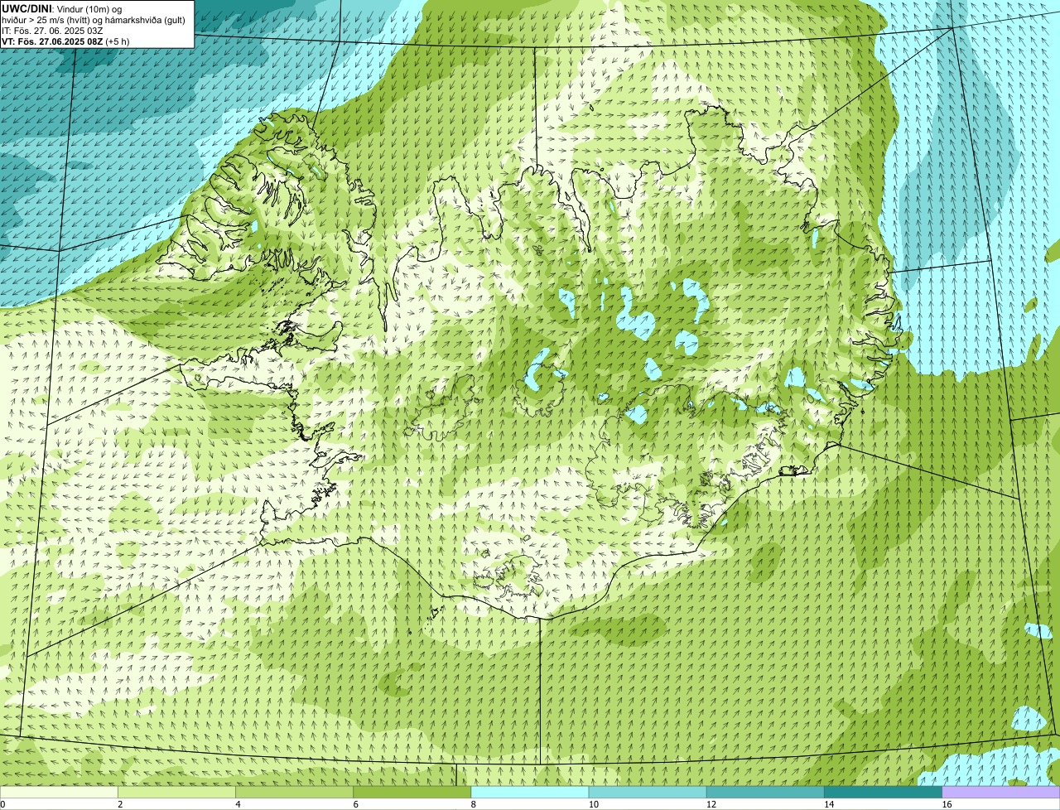Click the 4–6 m/s green legend swatch

294,793
